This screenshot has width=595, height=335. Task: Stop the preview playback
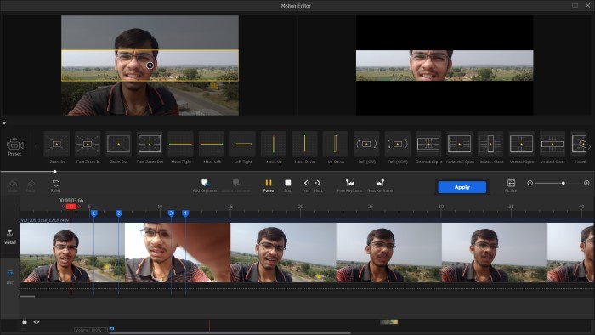[x=288, y=186]
